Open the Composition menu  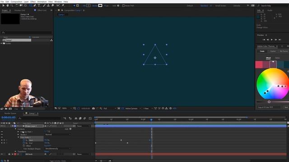(16, 2)
